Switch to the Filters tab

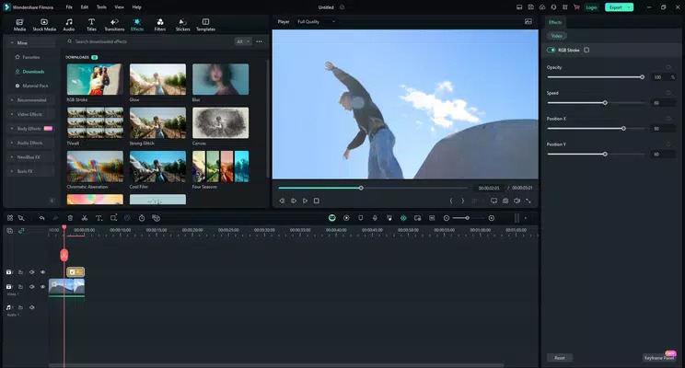point(160,24)
